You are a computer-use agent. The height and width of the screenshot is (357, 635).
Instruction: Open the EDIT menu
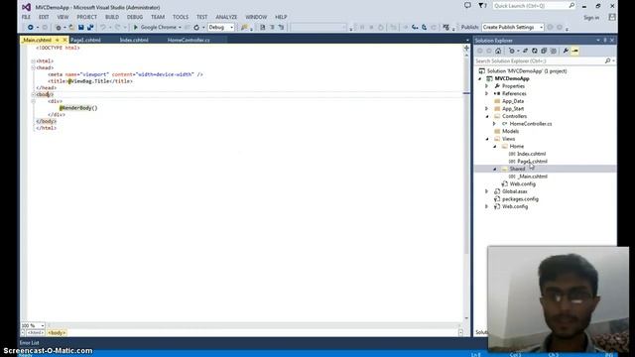pos(44,17)
